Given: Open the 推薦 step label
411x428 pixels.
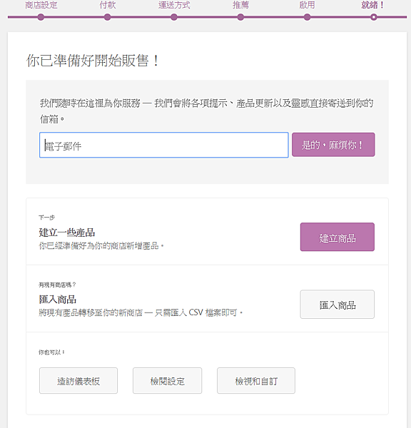Looking at the screenshot, I should point(240,5).
